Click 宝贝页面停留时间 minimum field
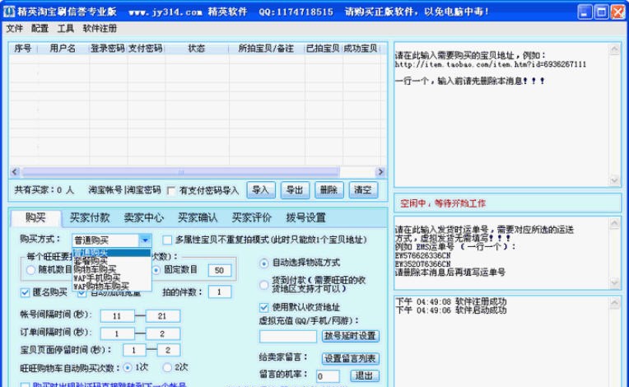Image resolution: width=629 pixels, height=387 pixels. point(134,350)
